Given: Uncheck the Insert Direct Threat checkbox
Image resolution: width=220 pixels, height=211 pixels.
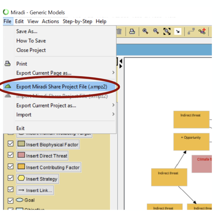Looking at the screenshot, I should 10,155.
